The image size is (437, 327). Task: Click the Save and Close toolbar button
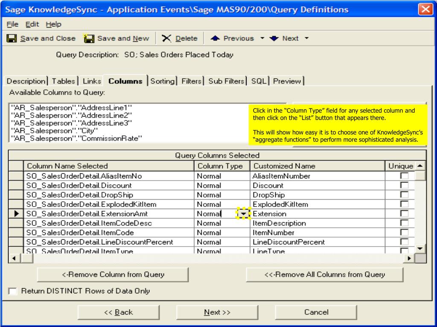41,38
